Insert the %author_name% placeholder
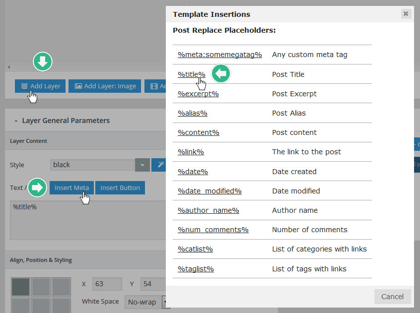The image size is (420, 313). [208, 210]
